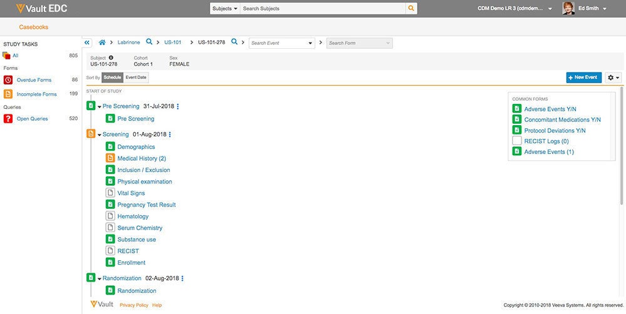Click the Search Subjects input field
This screenshot has height=314, width=626.
point(322,9)
